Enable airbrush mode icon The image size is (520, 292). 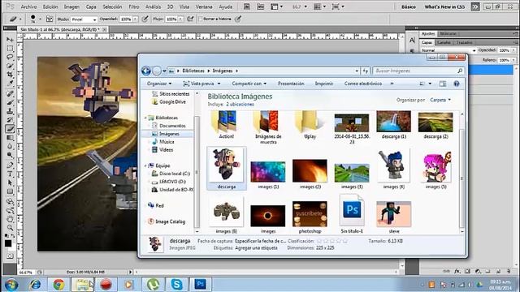[x=190, y=19]
